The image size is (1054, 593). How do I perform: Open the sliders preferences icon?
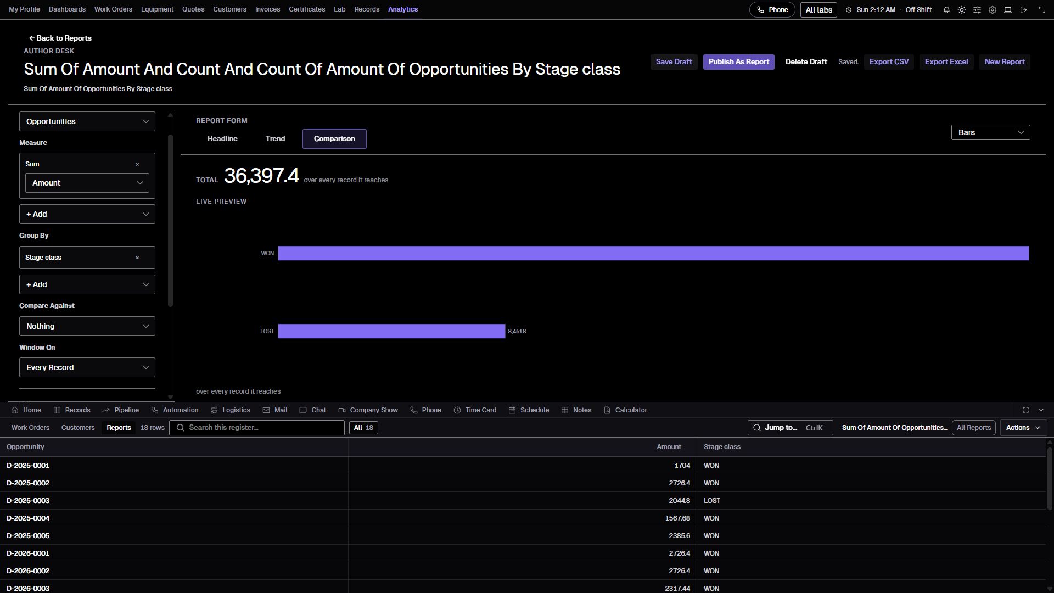coord(977,10)
